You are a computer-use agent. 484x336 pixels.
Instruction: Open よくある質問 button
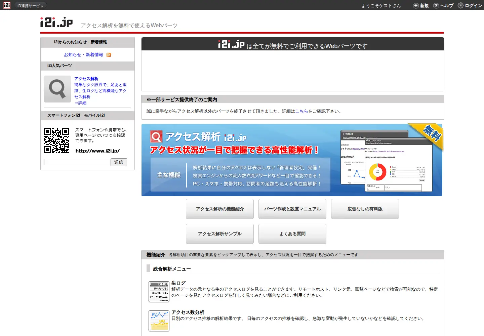[292, 234]
